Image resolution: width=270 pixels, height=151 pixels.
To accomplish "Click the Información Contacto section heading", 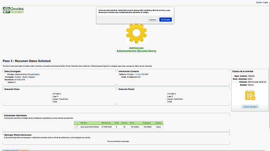I will click(x=129, y=71).
